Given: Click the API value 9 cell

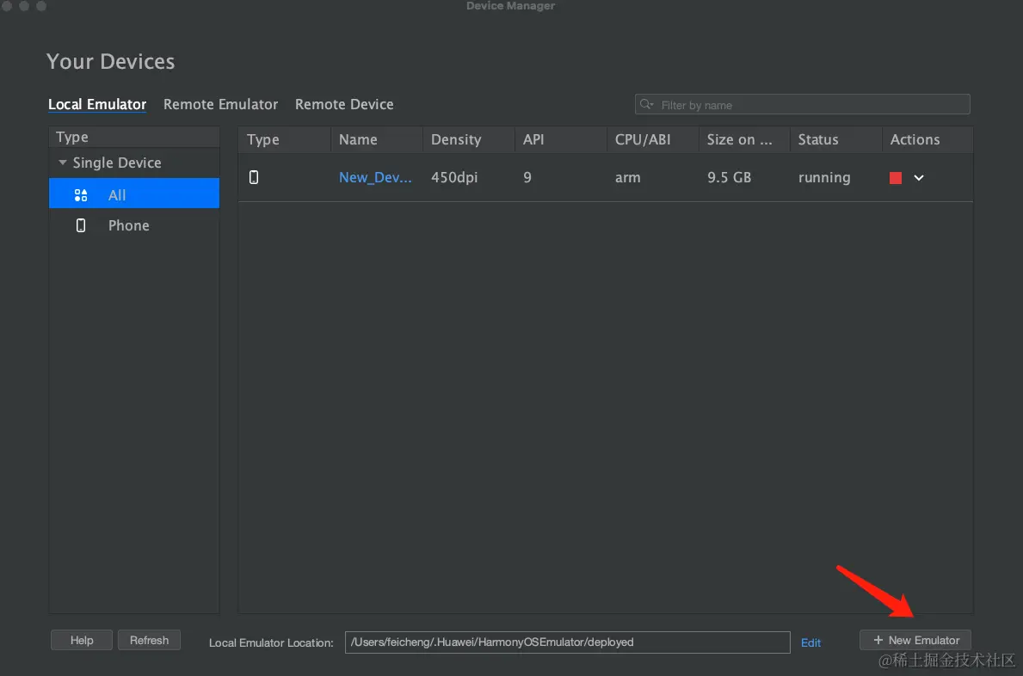Looking at the screenshot, I should 527,177.
